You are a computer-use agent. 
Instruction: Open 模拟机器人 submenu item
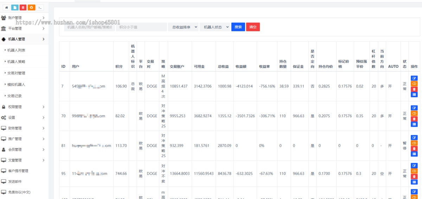pyautogui.click(x=16, y=84)
